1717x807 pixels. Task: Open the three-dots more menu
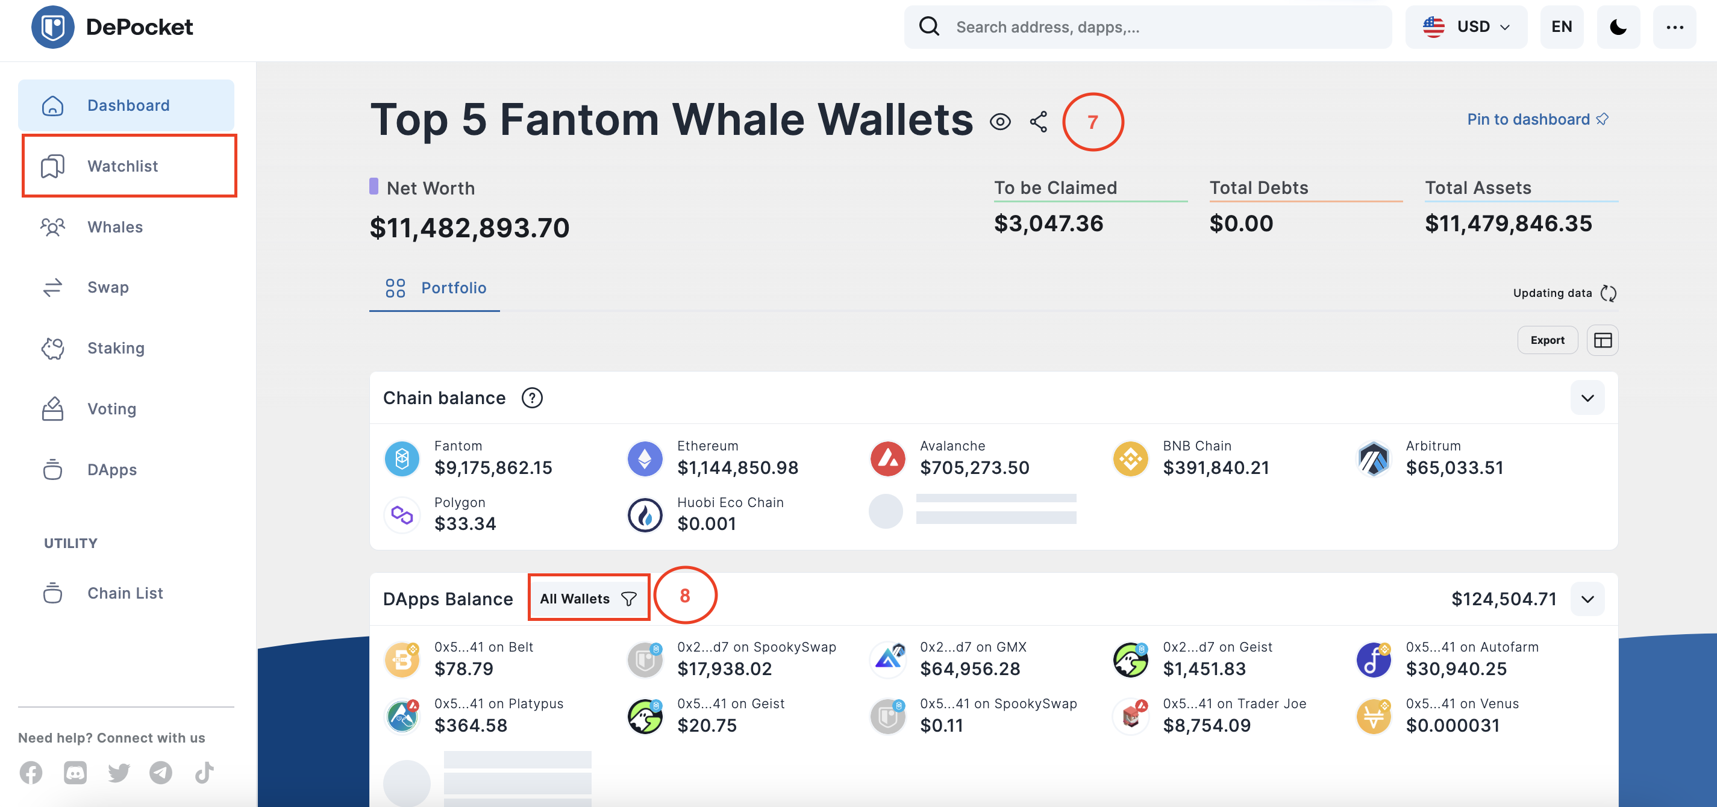click(x=1674, y=26)
